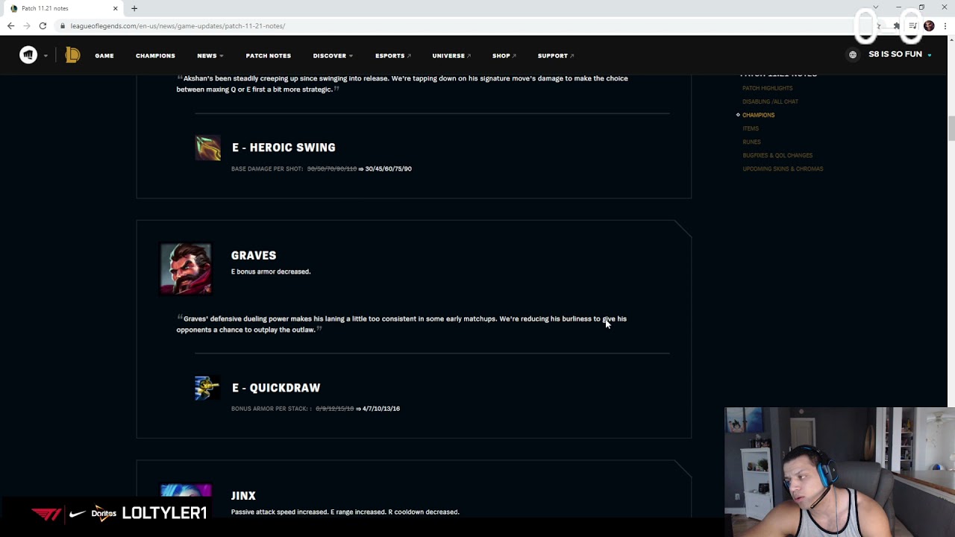Open the ESPORTS external link
955x537 pixels.
[x=392, y=56]
